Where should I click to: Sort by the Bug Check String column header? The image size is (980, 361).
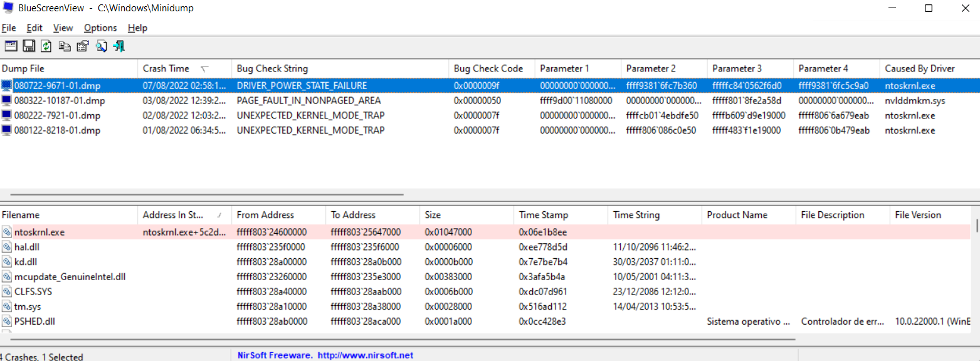coord(272,68)
